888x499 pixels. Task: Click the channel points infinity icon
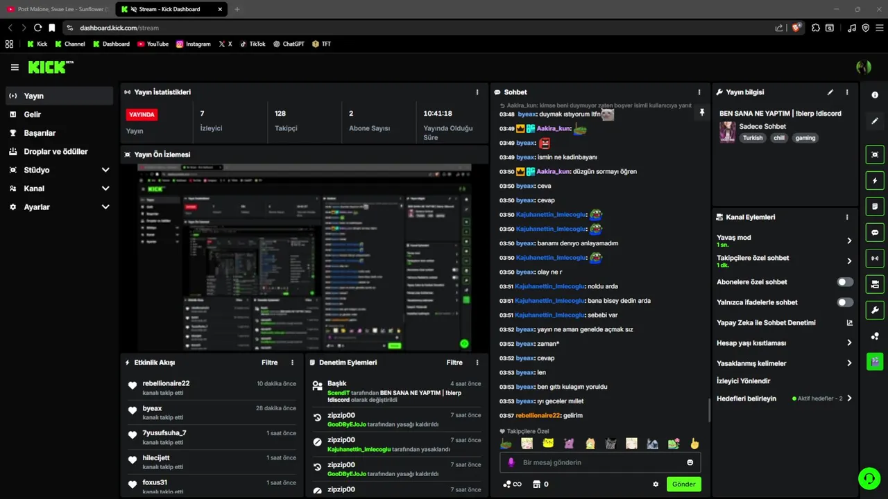pos(512,484)
